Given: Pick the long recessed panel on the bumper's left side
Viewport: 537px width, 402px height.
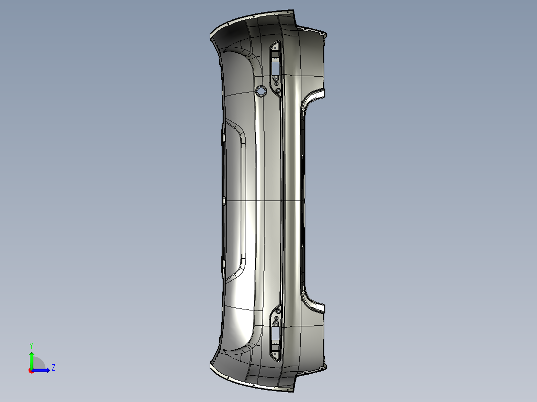Looking at the screenshot, I should click(x=235, y=200).
